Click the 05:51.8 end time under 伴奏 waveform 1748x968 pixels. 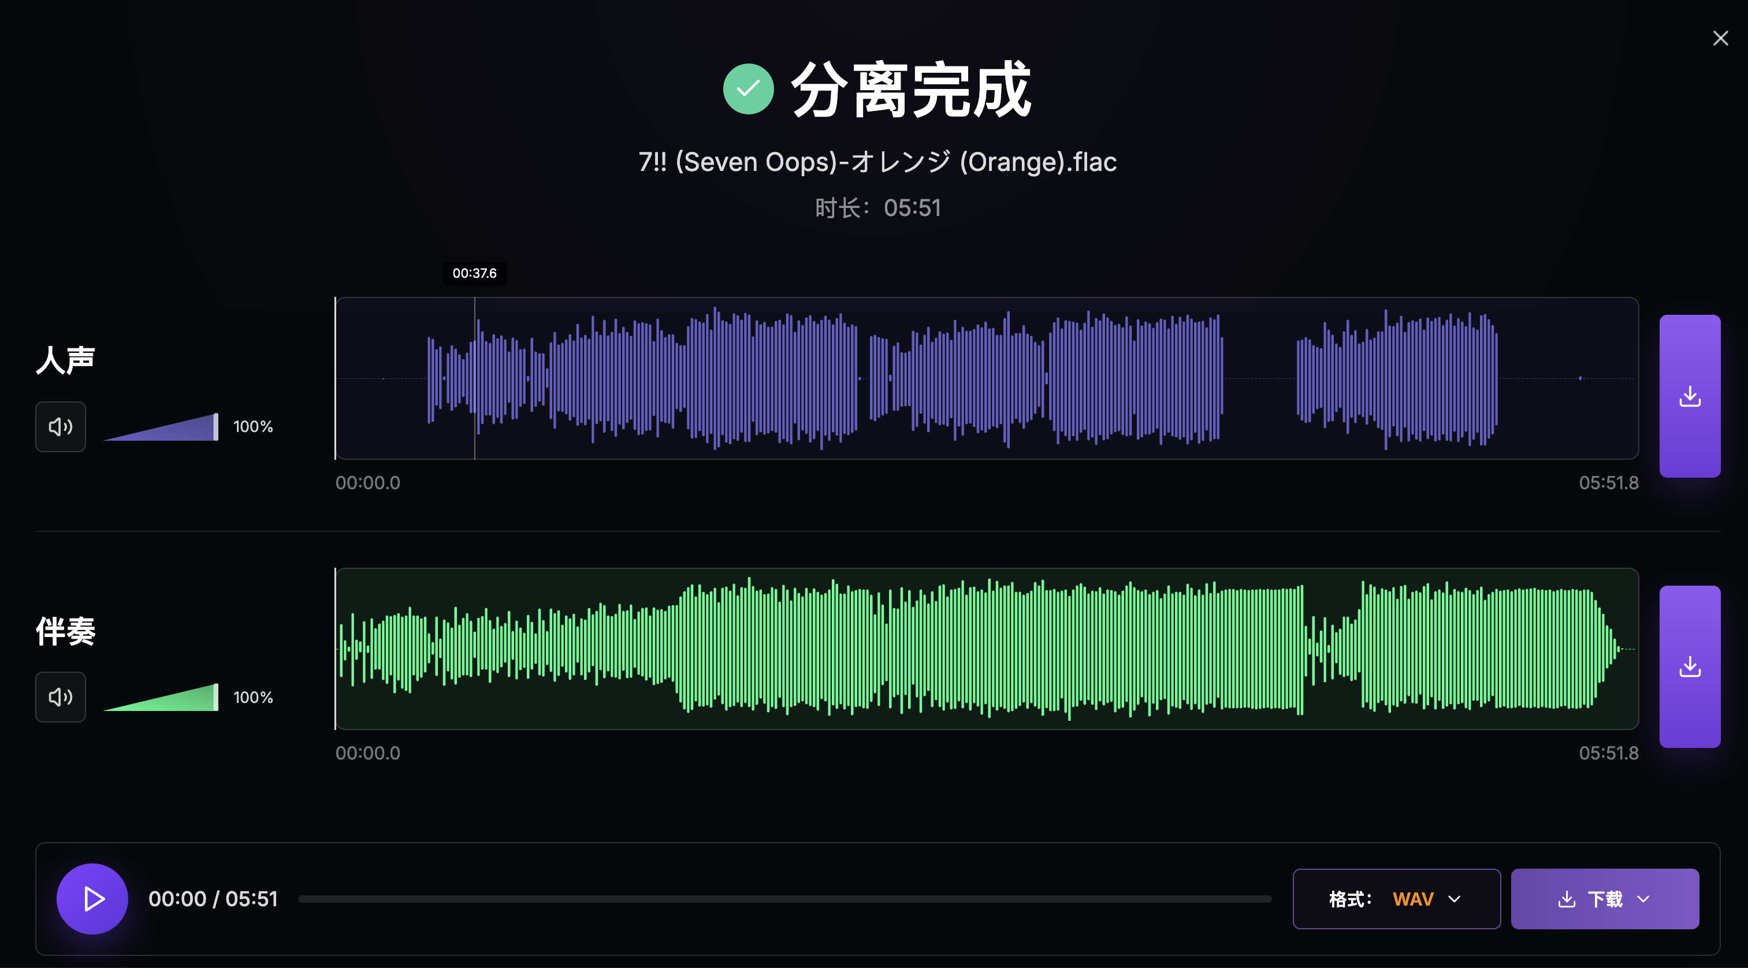click(1608, 753)
